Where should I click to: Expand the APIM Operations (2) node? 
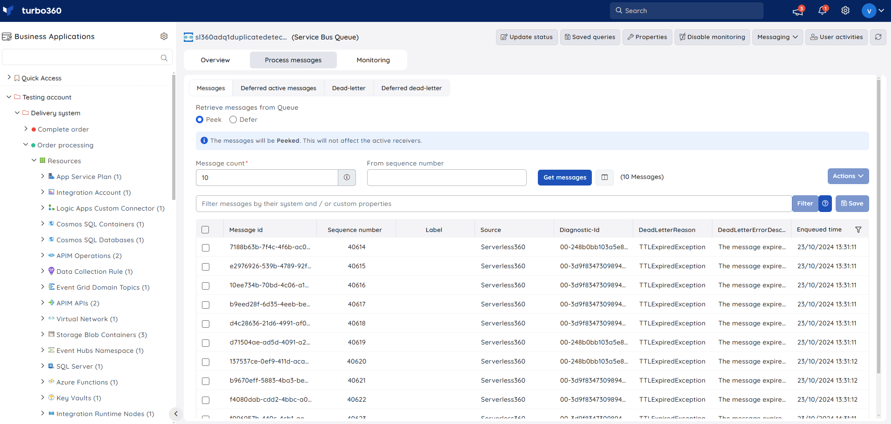pyautogui.click(x=42, y=255)
